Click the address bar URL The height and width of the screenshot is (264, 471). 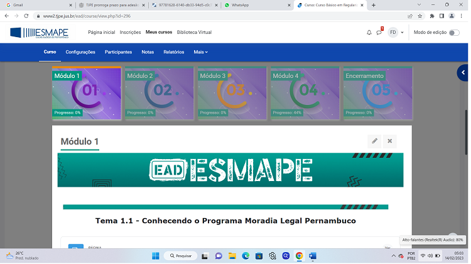click(87, 16)
